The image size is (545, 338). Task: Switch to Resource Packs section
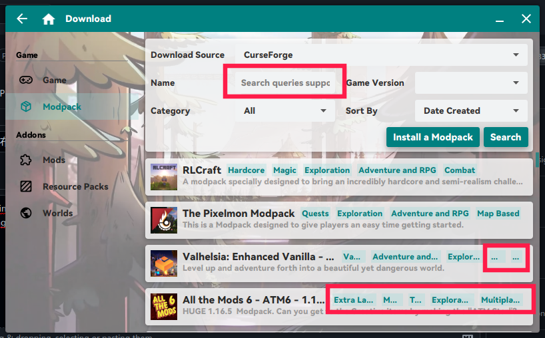pos(71,187)
